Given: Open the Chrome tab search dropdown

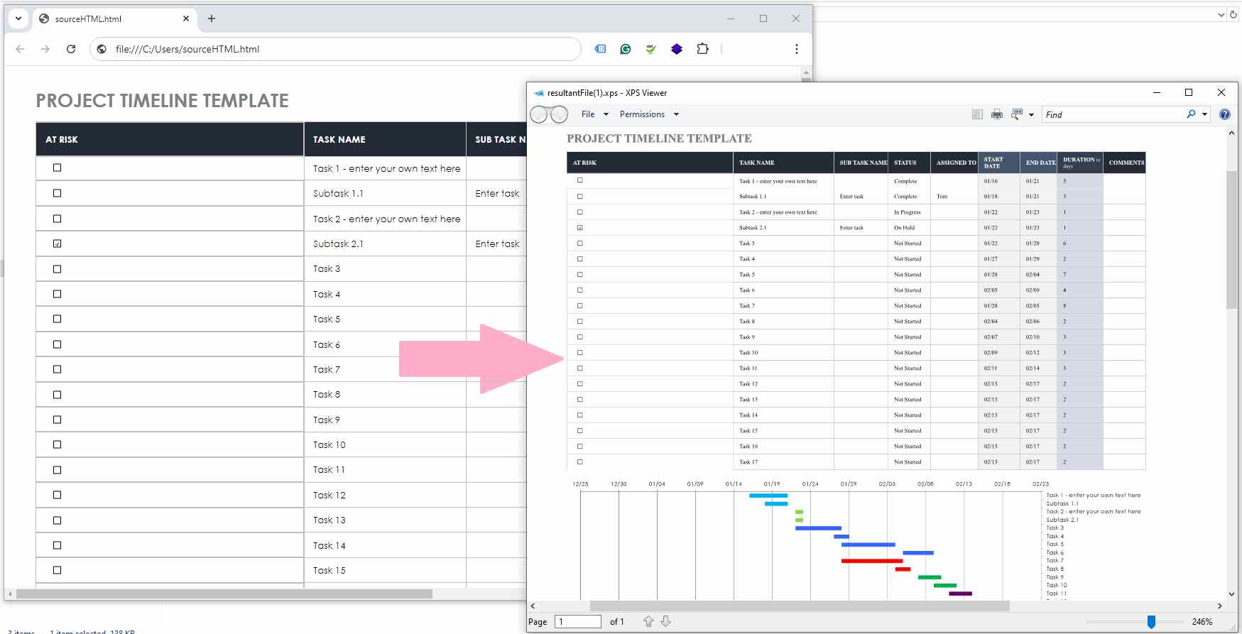Looking at the screenshot, I should 18,18.
